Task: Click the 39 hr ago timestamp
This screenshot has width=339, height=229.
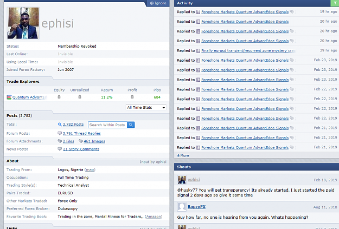Action: [328, 50]
